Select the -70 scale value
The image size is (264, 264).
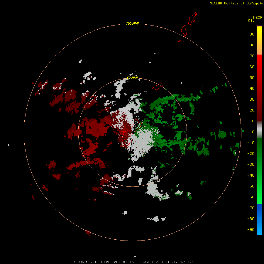point(251,208)
